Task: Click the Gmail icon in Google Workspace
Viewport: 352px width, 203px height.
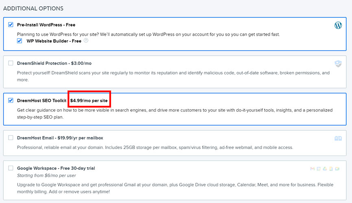Action: coord(312,169)
